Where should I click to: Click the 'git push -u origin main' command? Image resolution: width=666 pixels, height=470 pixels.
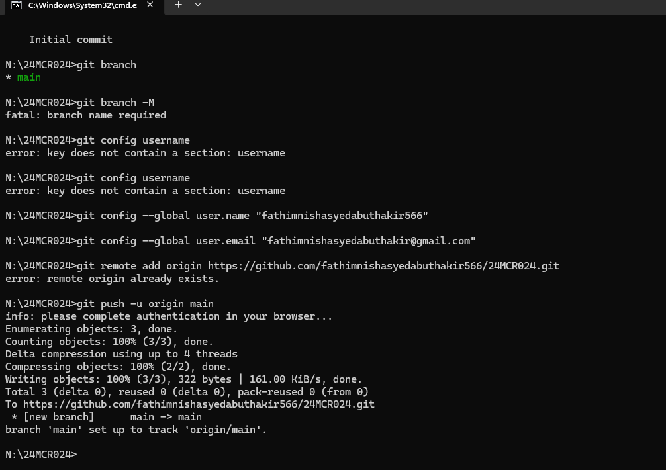[x=109, y=304]
